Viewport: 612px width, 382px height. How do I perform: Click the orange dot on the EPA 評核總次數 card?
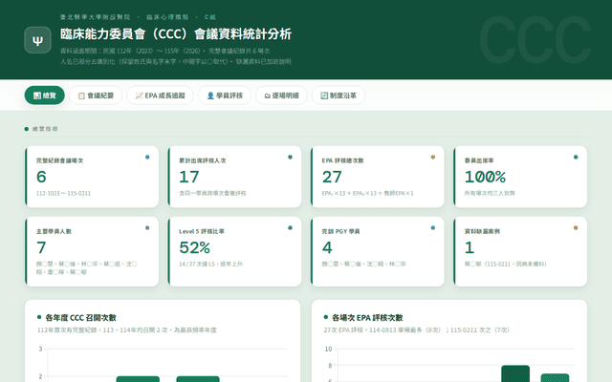(433, 157)
